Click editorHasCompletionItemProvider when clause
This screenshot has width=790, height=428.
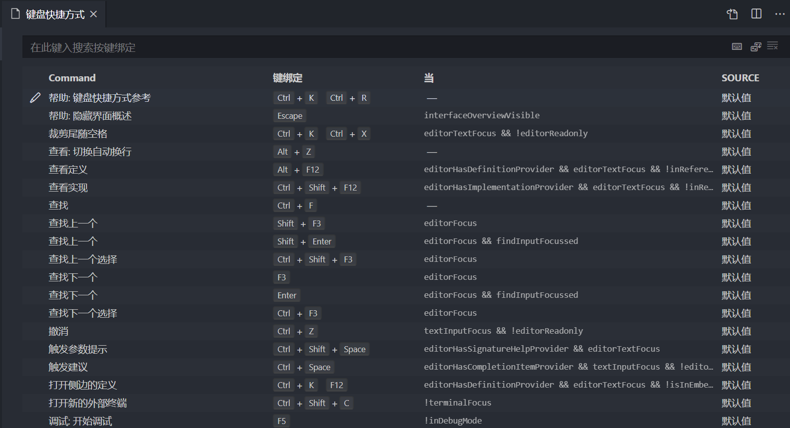(569, 367)
